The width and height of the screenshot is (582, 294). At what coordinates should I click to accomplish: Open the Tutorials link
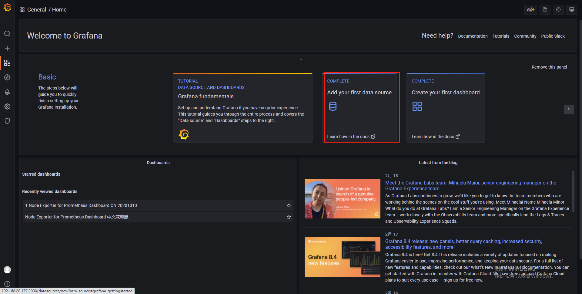click(x=501, y=36)
